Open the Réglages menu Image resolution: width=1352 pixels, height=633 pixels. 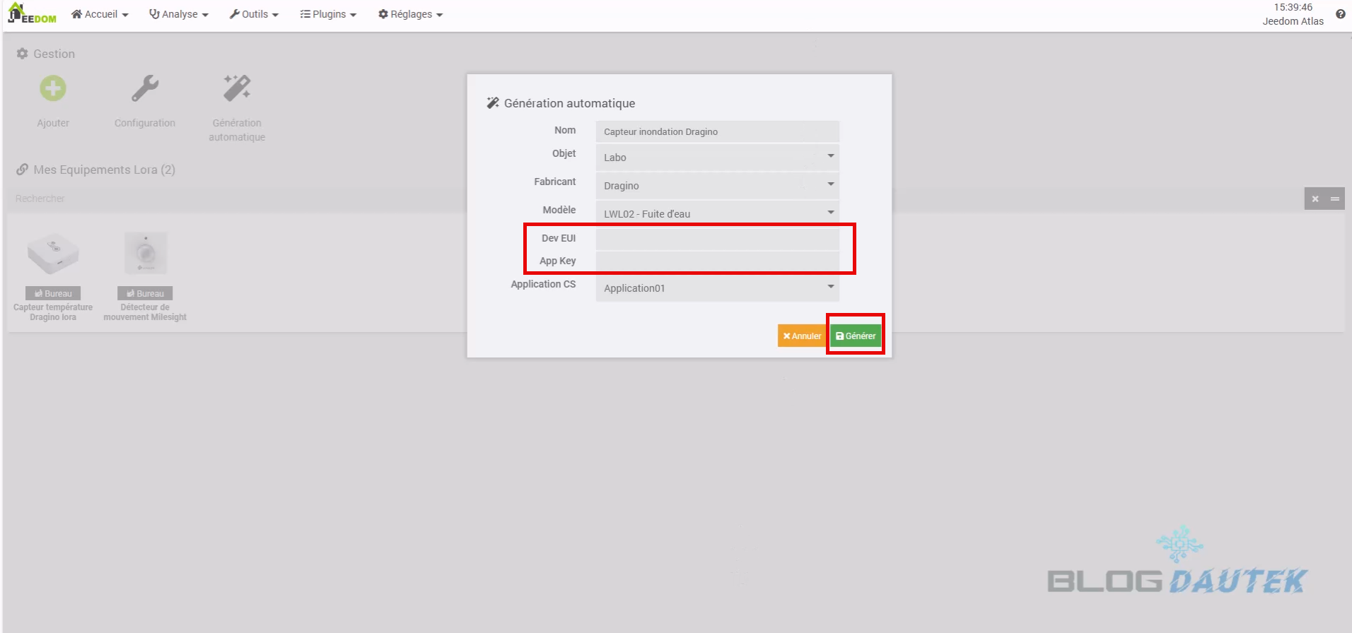[410, 14]
